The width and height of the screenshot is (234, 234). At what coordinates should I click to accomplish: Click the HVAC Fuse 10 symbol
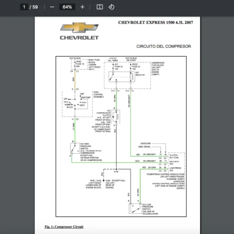coord(75,64)
